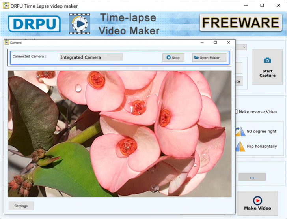The height and width of the screenshot is (219, 287).
Task: Click the camera icon on Start Capture
Action: (x=267, y=60)
